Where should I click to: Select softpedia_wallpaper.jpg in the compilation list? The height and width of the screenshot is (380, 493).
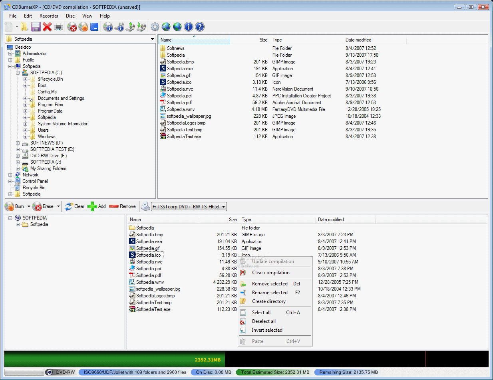[158, 289]
